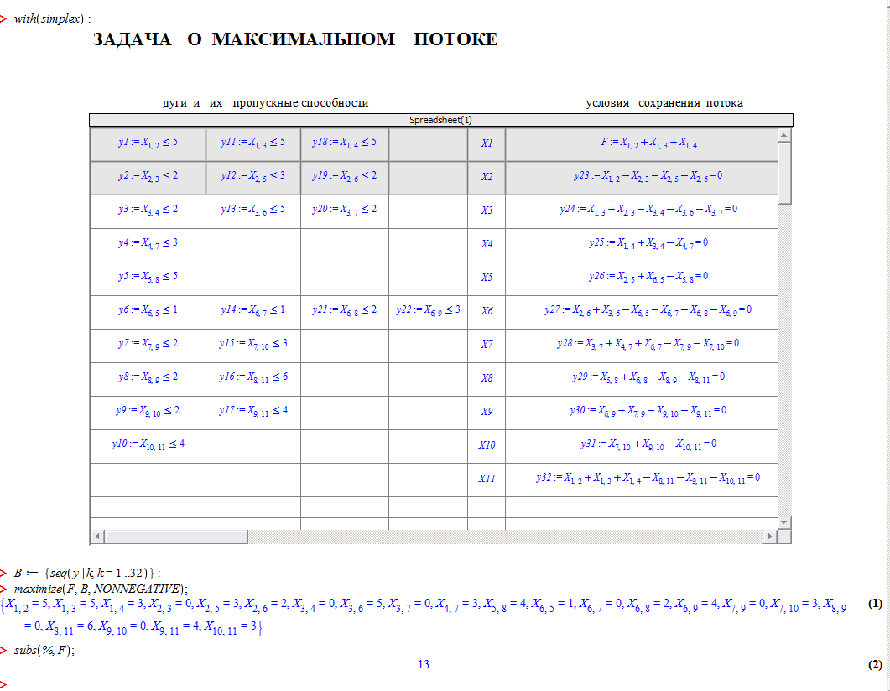
Task: Select the y27 flow conservation cell
Action: [x=642, y=312]
